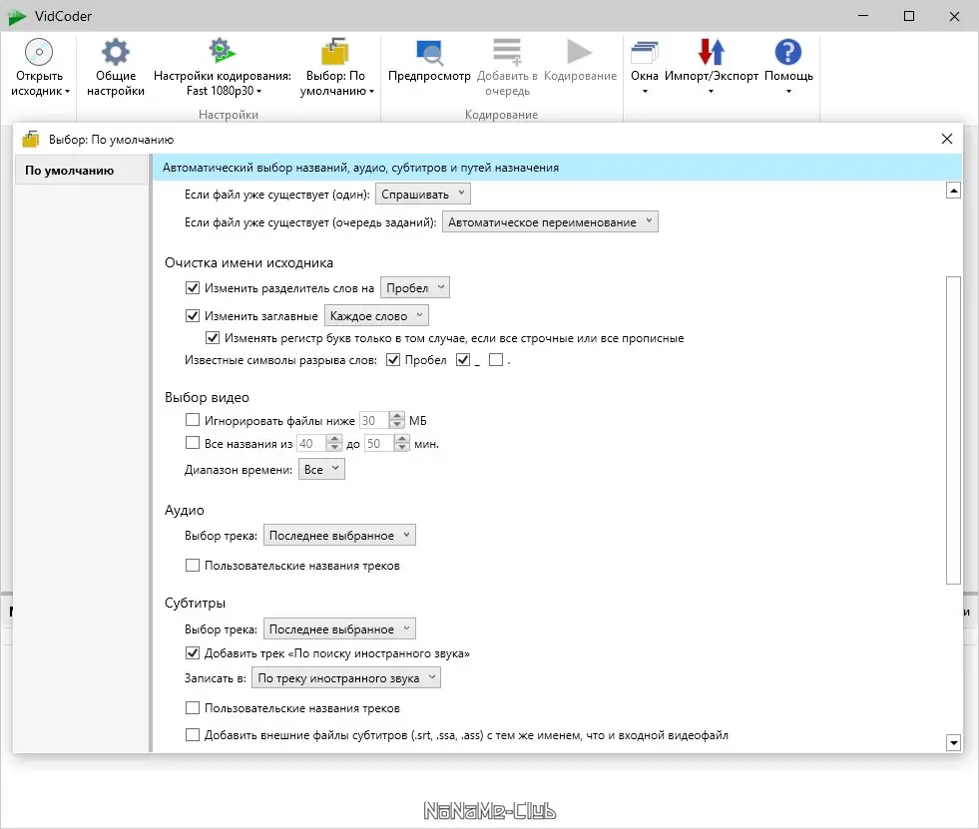Click the ignore size 30 MB field
The width and height of the screenshot is (979, 829).
tap(374, 420)
